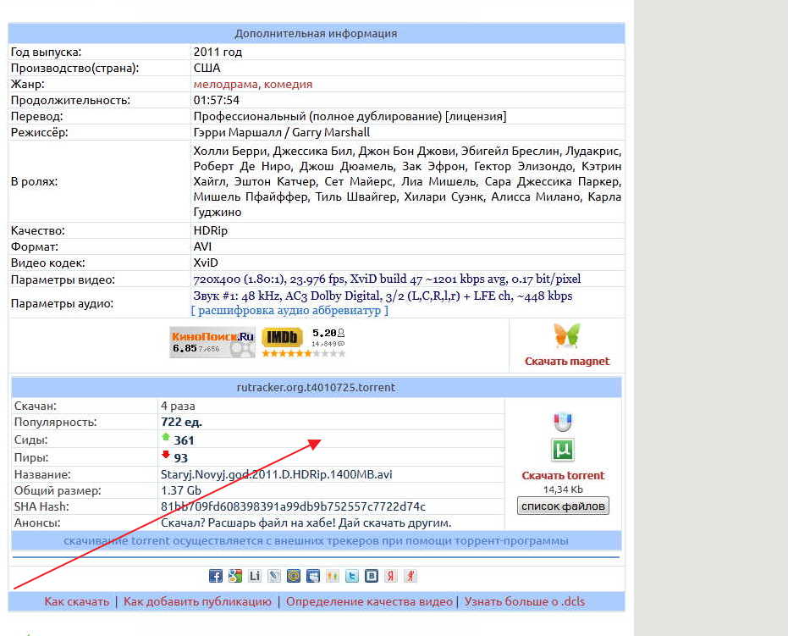
Task: Click the green uTorrent download icon
Action: [563, 450]
